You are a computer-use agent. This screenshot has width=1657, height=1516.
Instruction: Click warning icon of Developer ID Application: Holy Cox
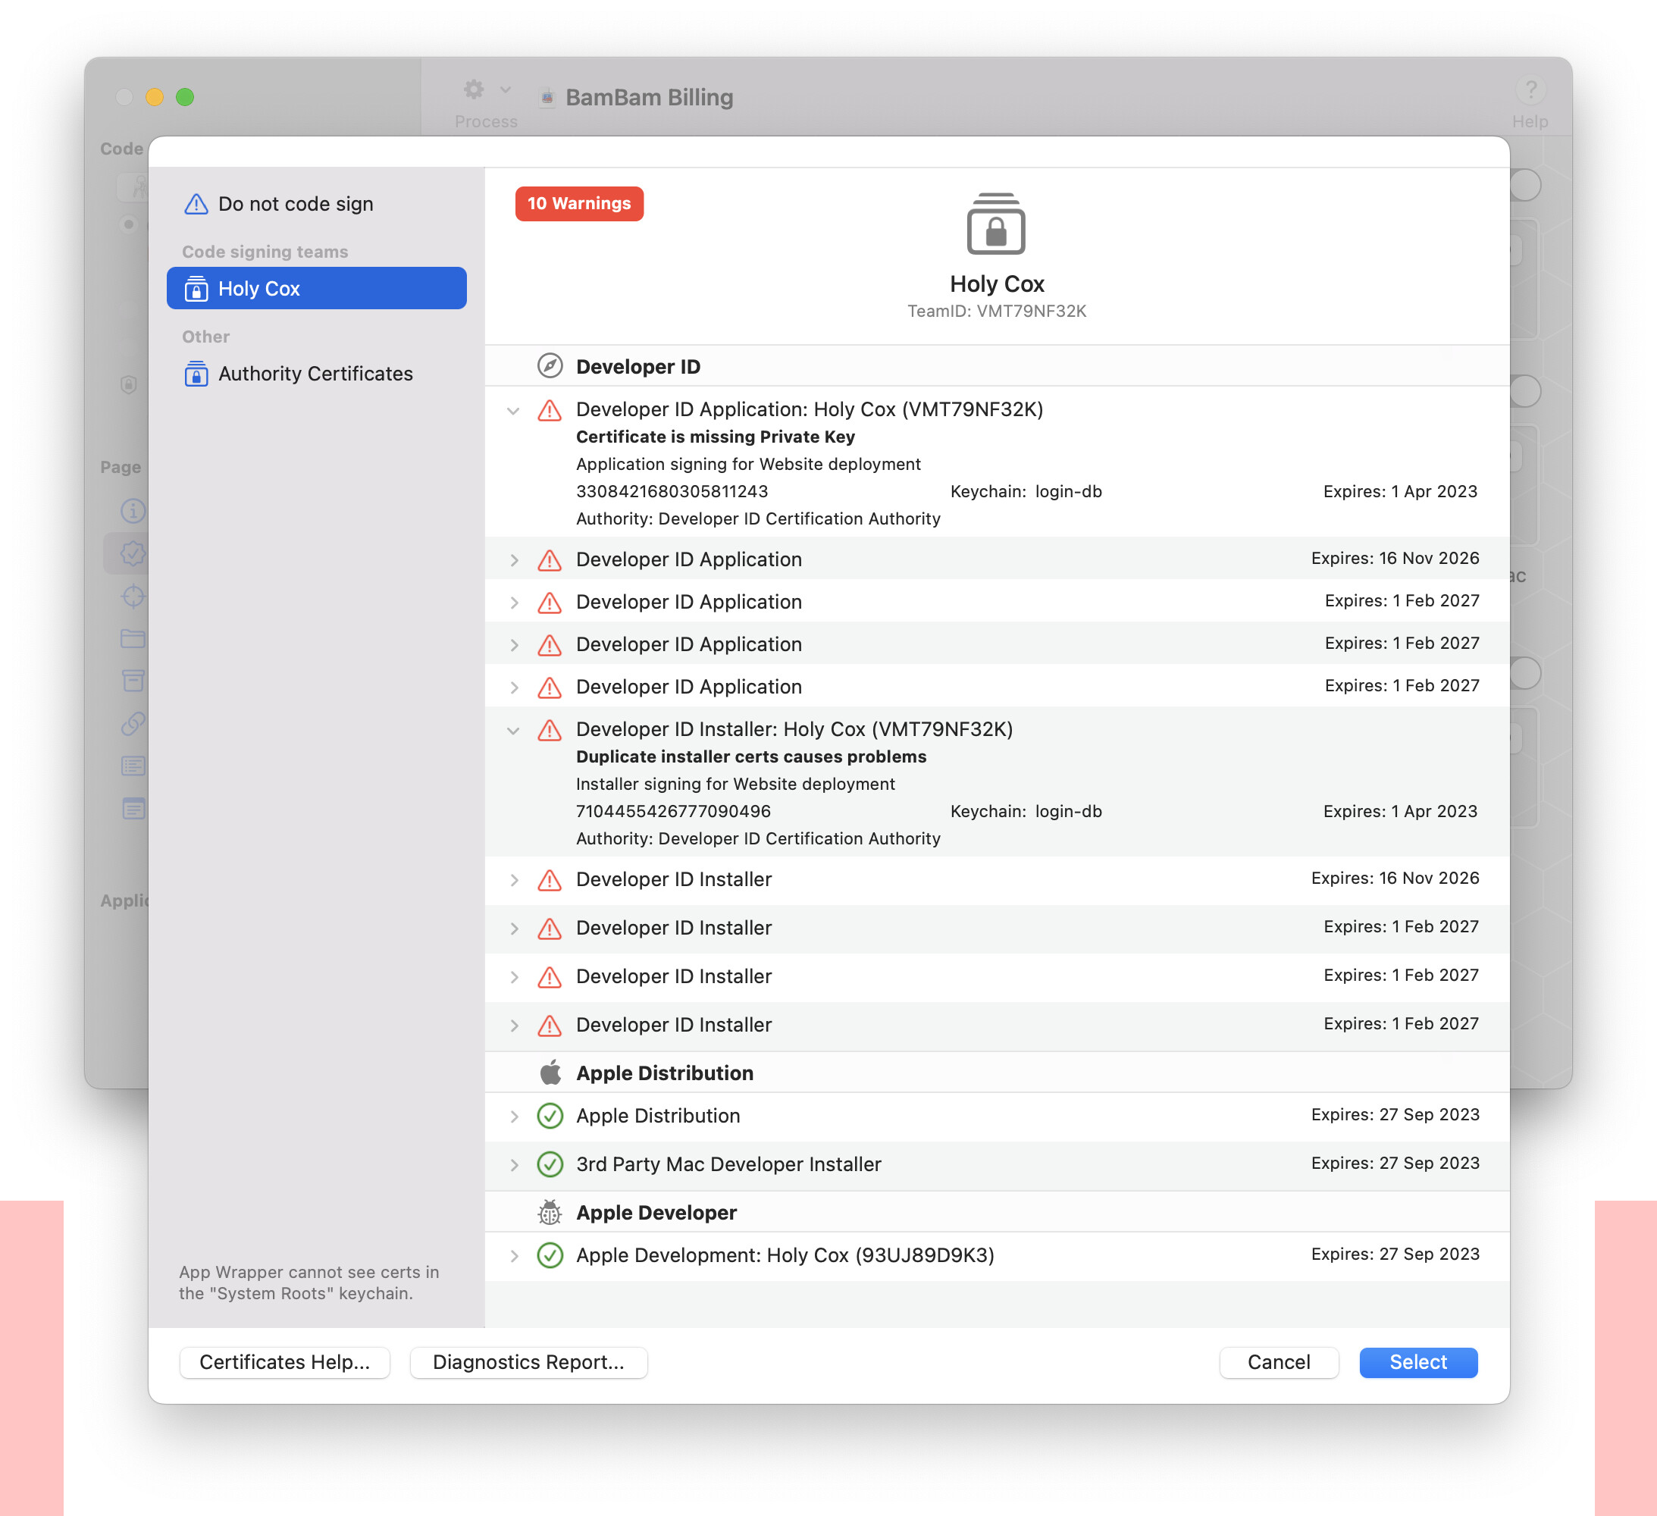[x=550, y=409]
